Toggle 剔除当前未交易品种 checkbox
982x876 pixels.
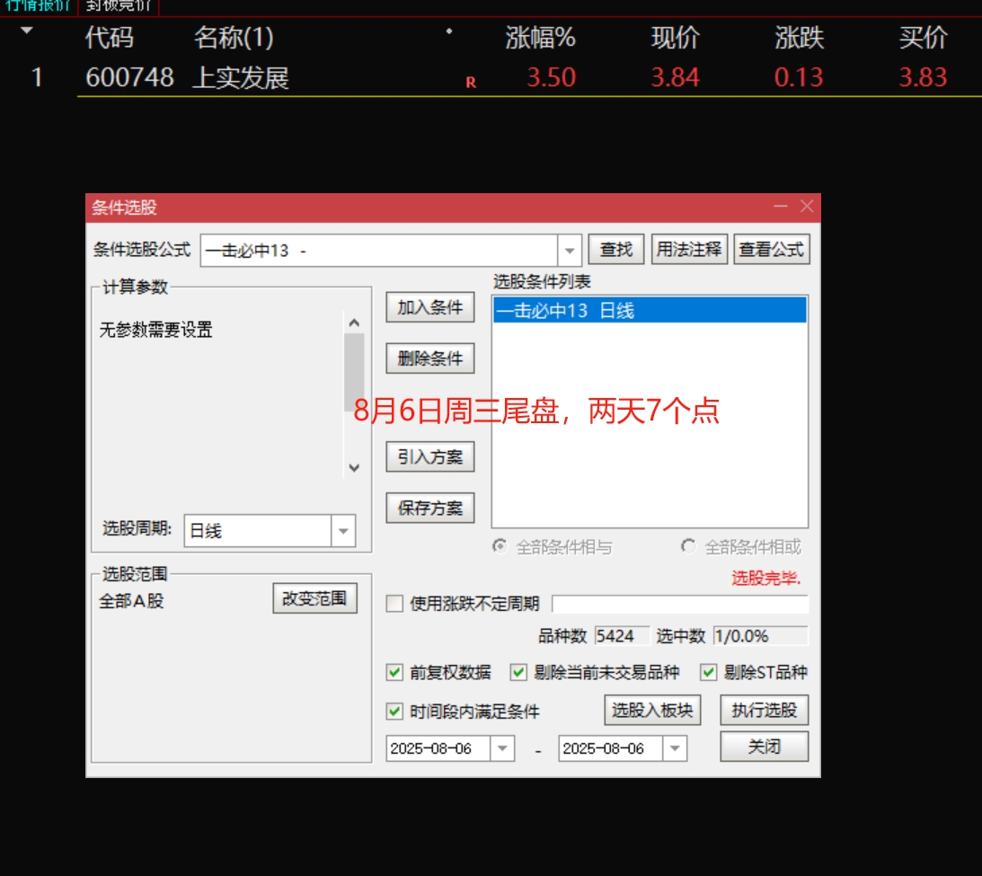click(x=518, y=672)
